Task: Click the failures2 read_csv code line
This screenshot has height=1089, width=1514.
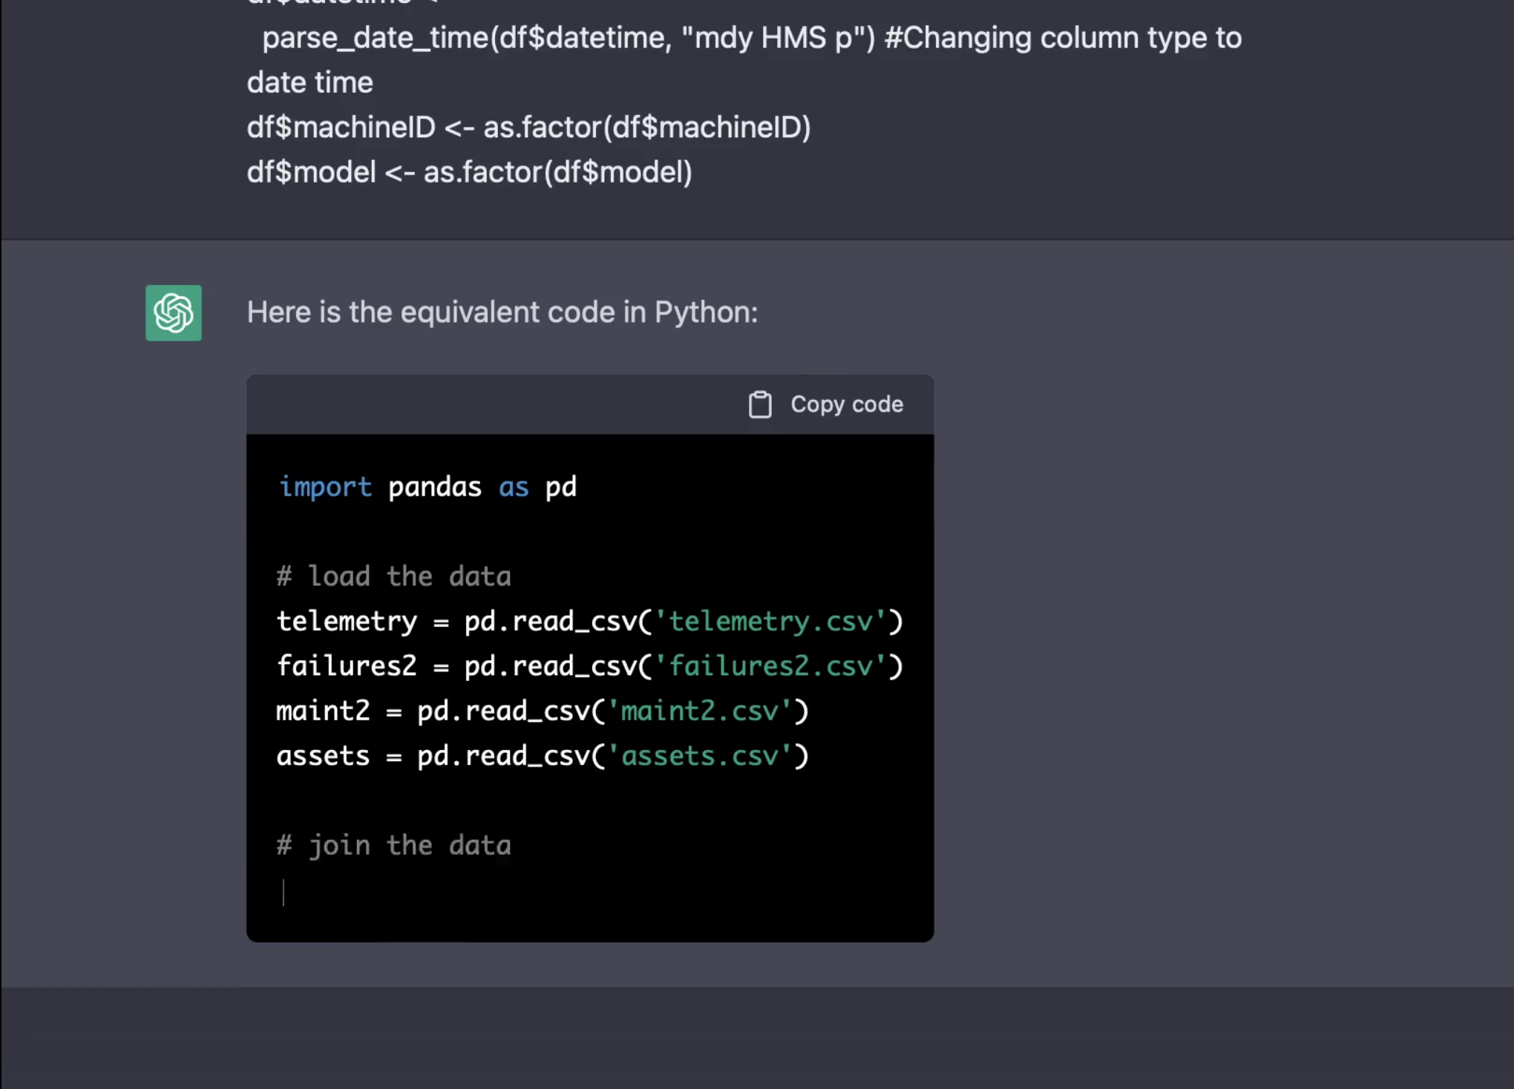Action: click(x=590, y=665)
